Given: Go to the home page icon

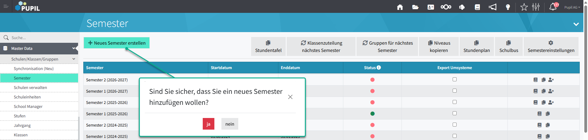Looking at the screenshot, I should coord(400,7).
